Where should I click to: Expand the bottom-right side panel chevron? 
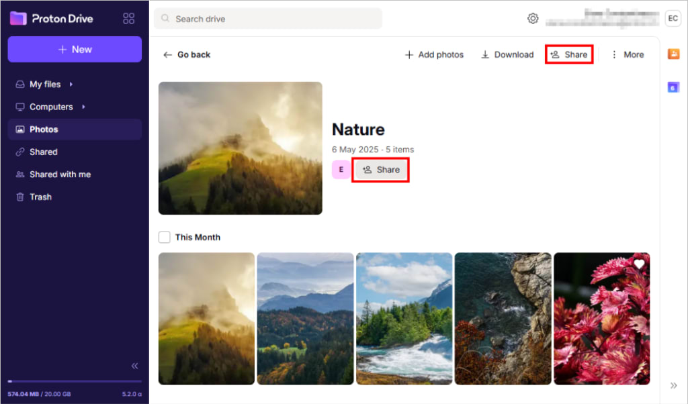(x=674, y=385)
